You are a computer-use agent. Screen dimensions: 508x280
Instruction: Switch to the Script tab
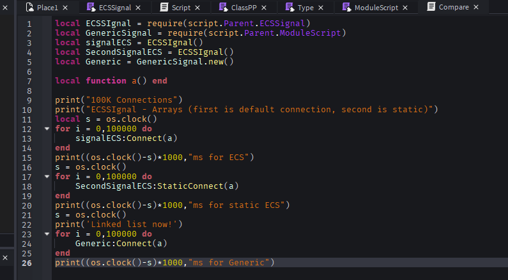coord(181,8)
